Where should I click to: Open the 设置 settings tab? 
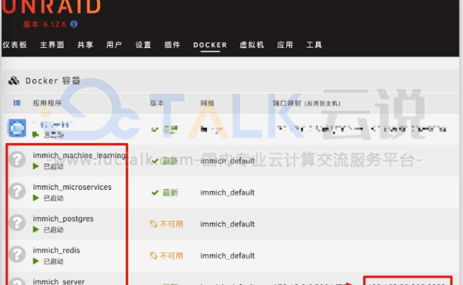(x=143, y=45)
